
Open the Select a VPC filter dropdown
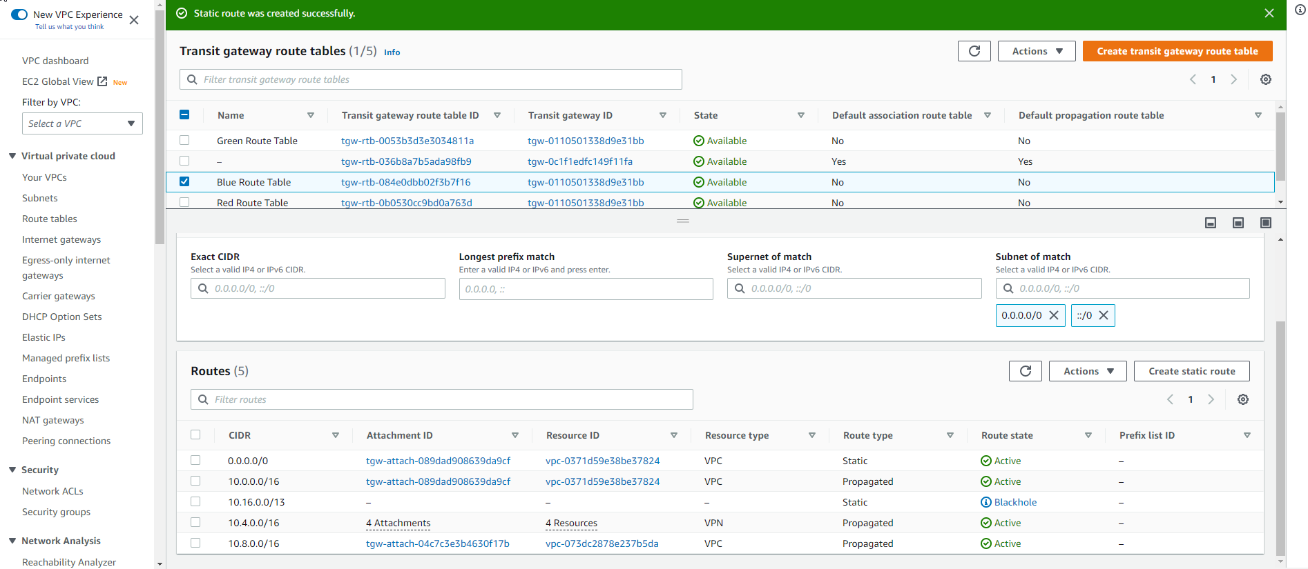[x=82, y=123]
